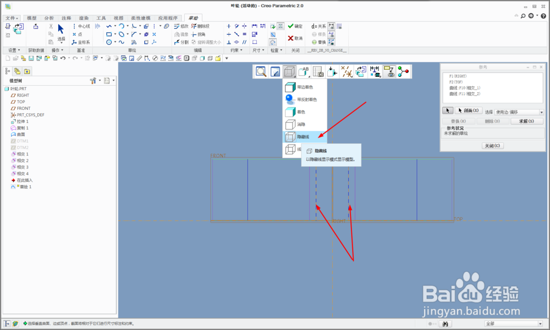Click the red X Cancel (取消) button
This screenshot has height=330, width=550.
295,38
